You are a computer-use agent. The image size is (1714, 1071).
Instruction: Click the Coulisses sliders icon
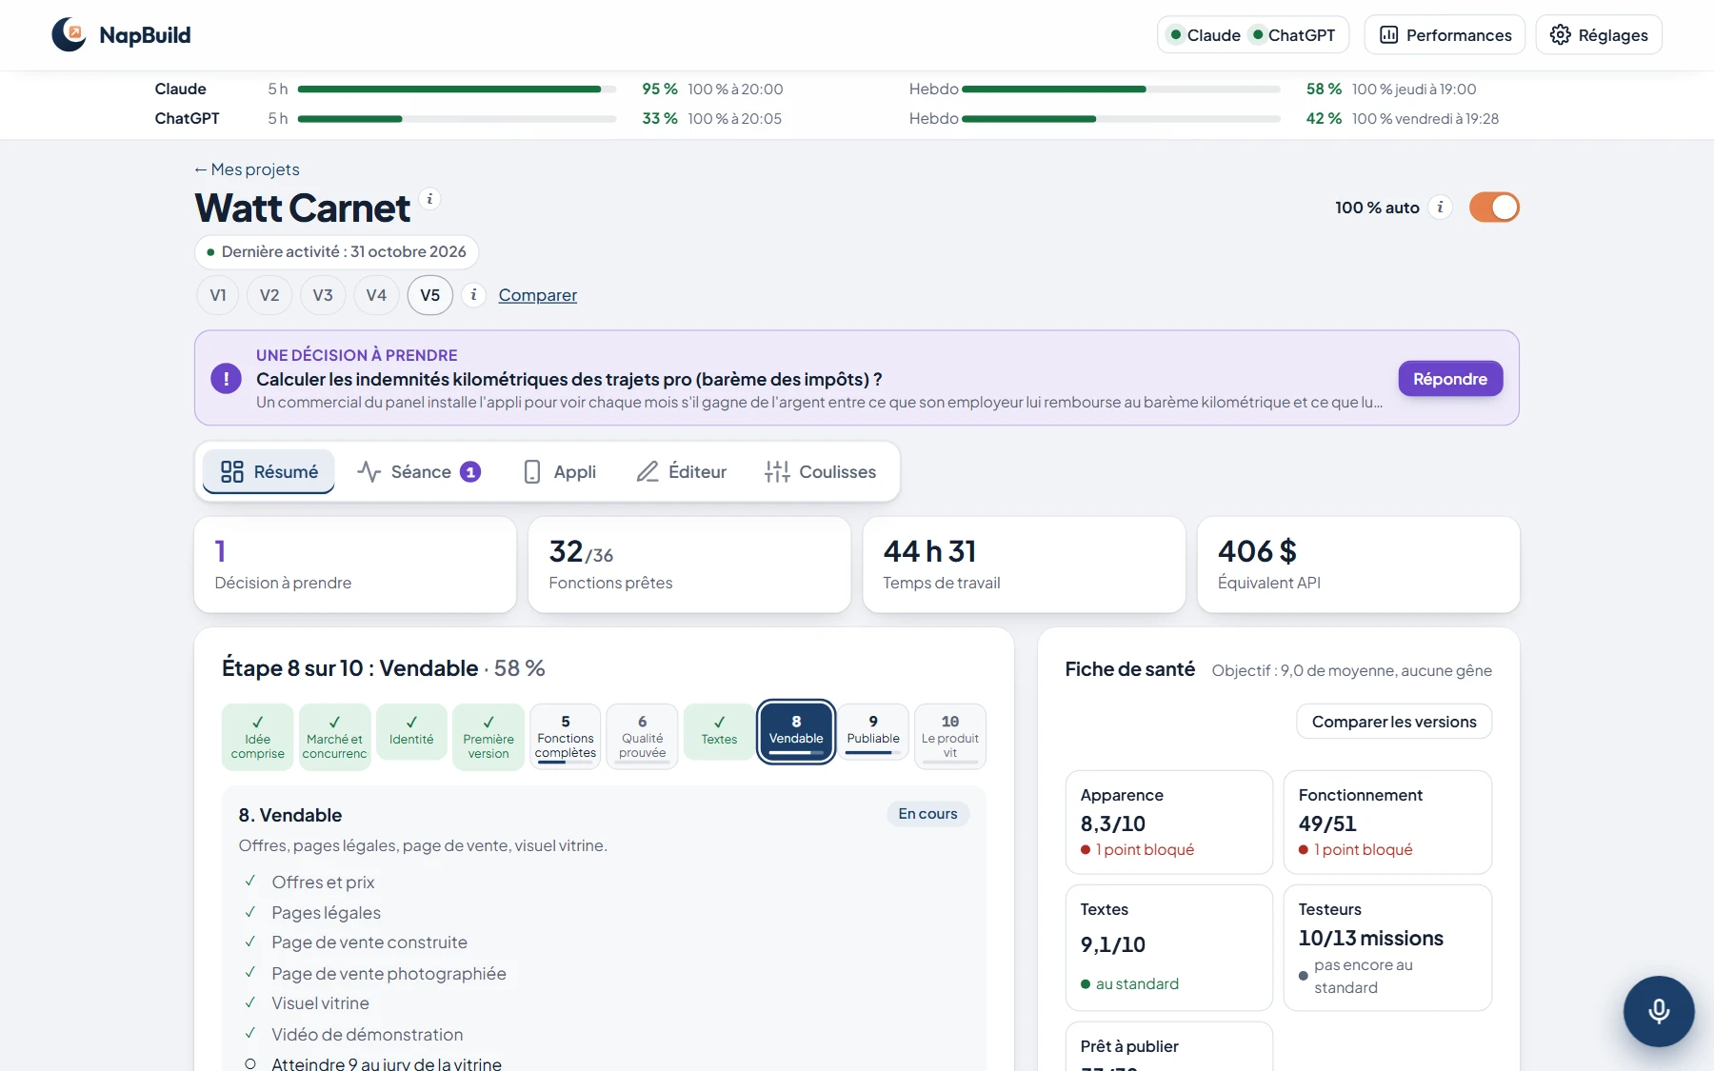click(x=777, y=472)
